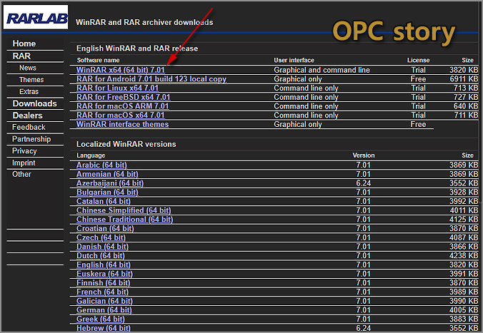Download RAR for Linux x64 7.01
483x333 pixels.
tap(117, 88)
